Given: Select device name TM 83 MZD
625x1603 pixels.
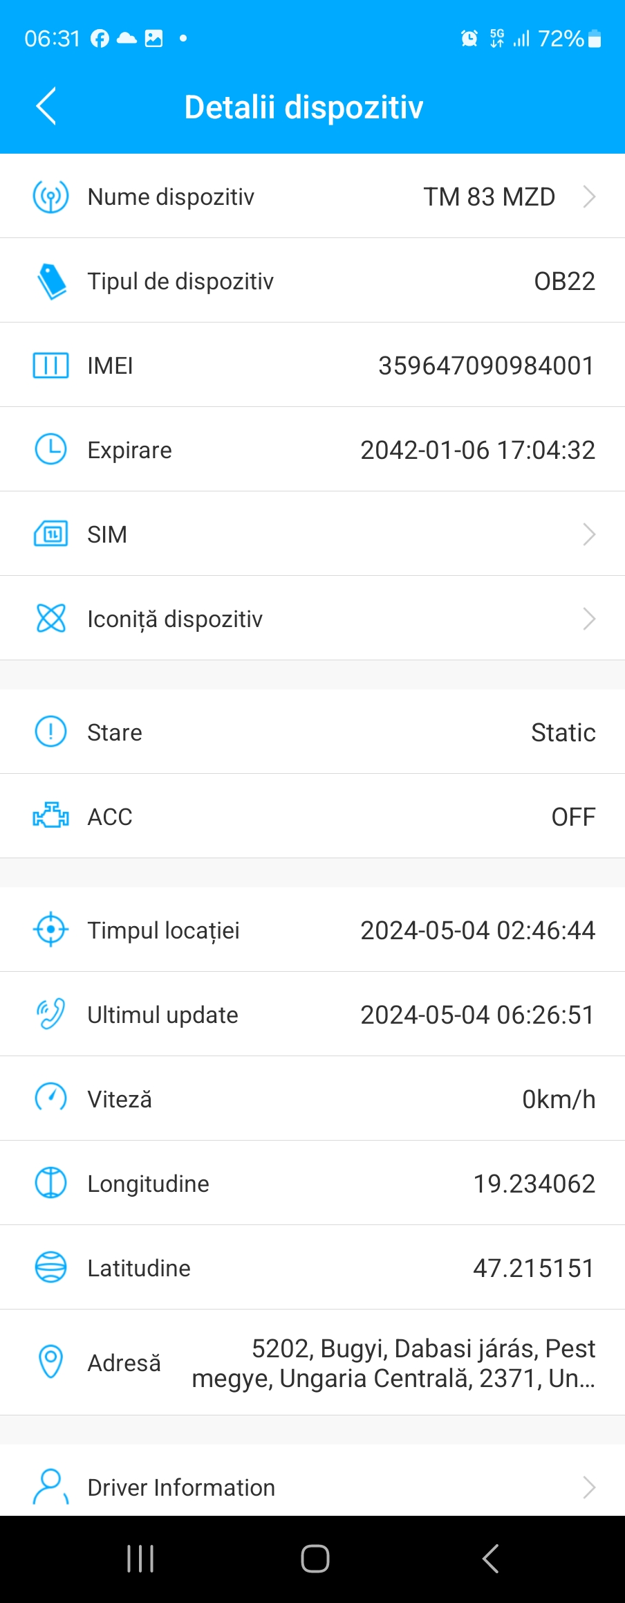Looking at the screenshot, I should (489, 197).
